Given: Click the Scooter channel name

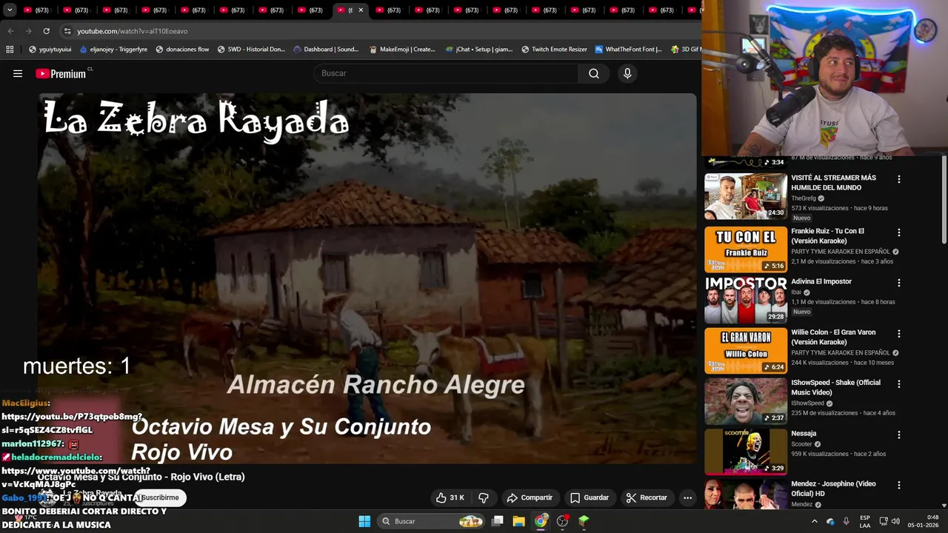Looking at the screenshot, I should point(801,444).
